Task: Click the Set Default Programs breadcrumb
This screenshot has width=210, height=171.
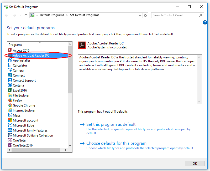Action: (x=85, y=15)
